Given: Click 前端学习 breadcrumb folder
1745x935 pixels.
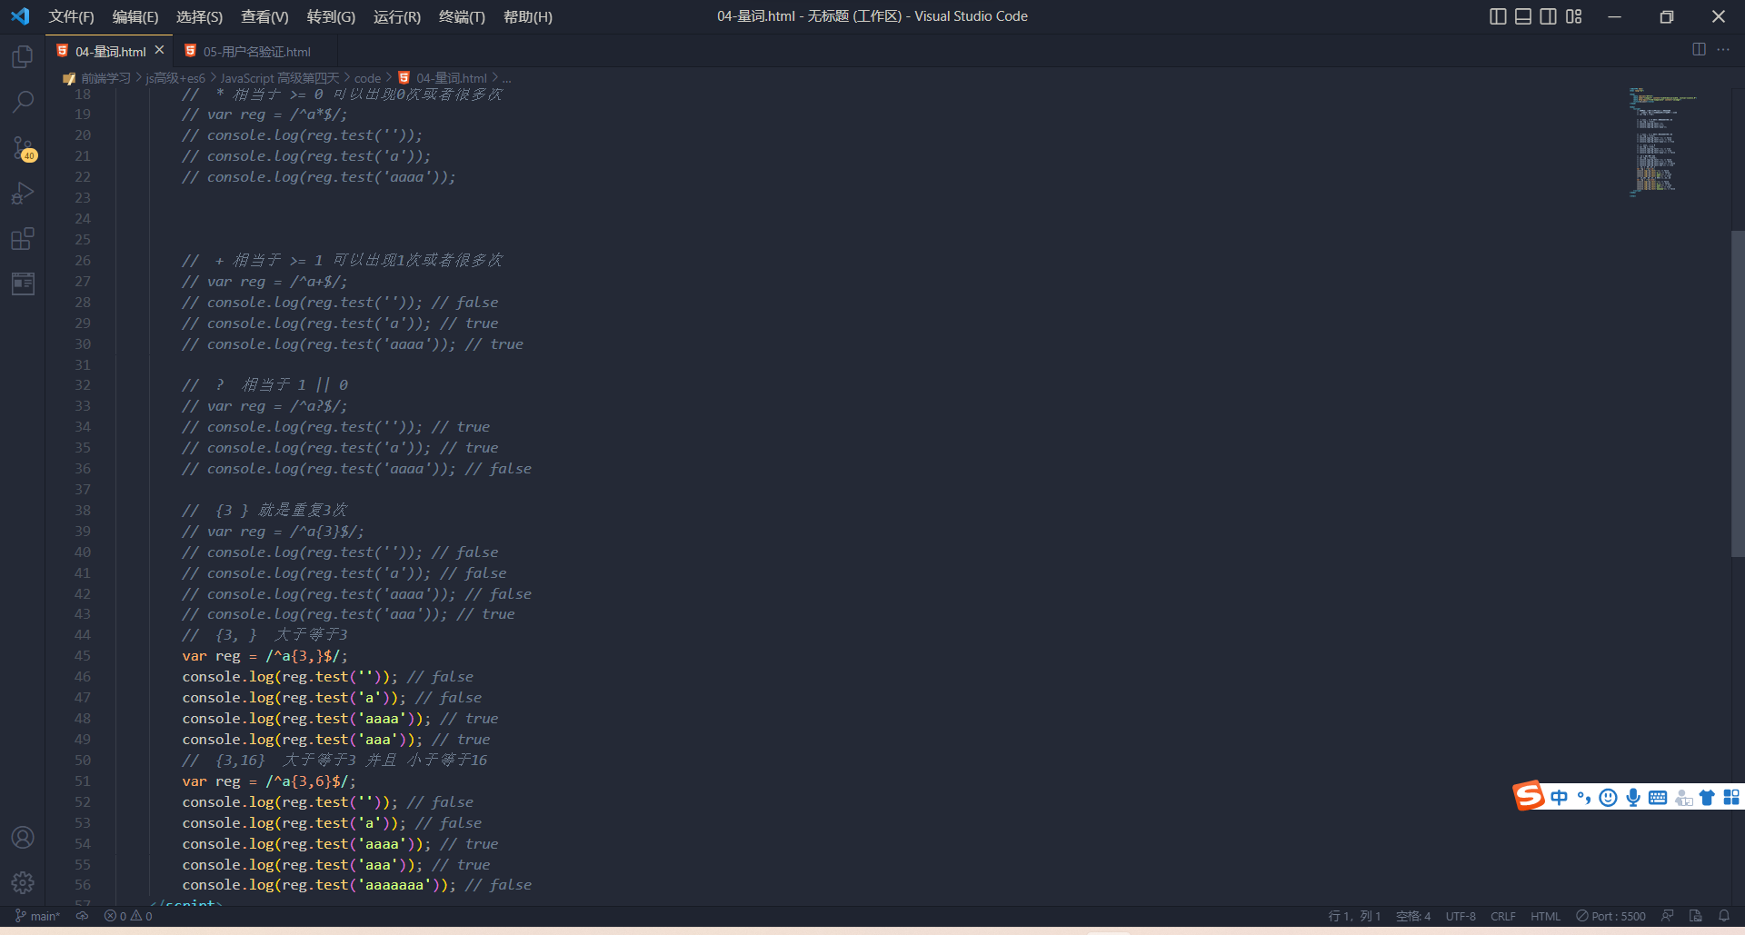Looking at the screenshot, I should [x=105, y=78].
